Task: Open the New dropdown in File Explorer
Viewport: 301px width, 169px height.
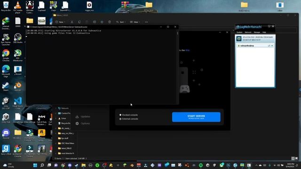Action: [x=60, y=22]
